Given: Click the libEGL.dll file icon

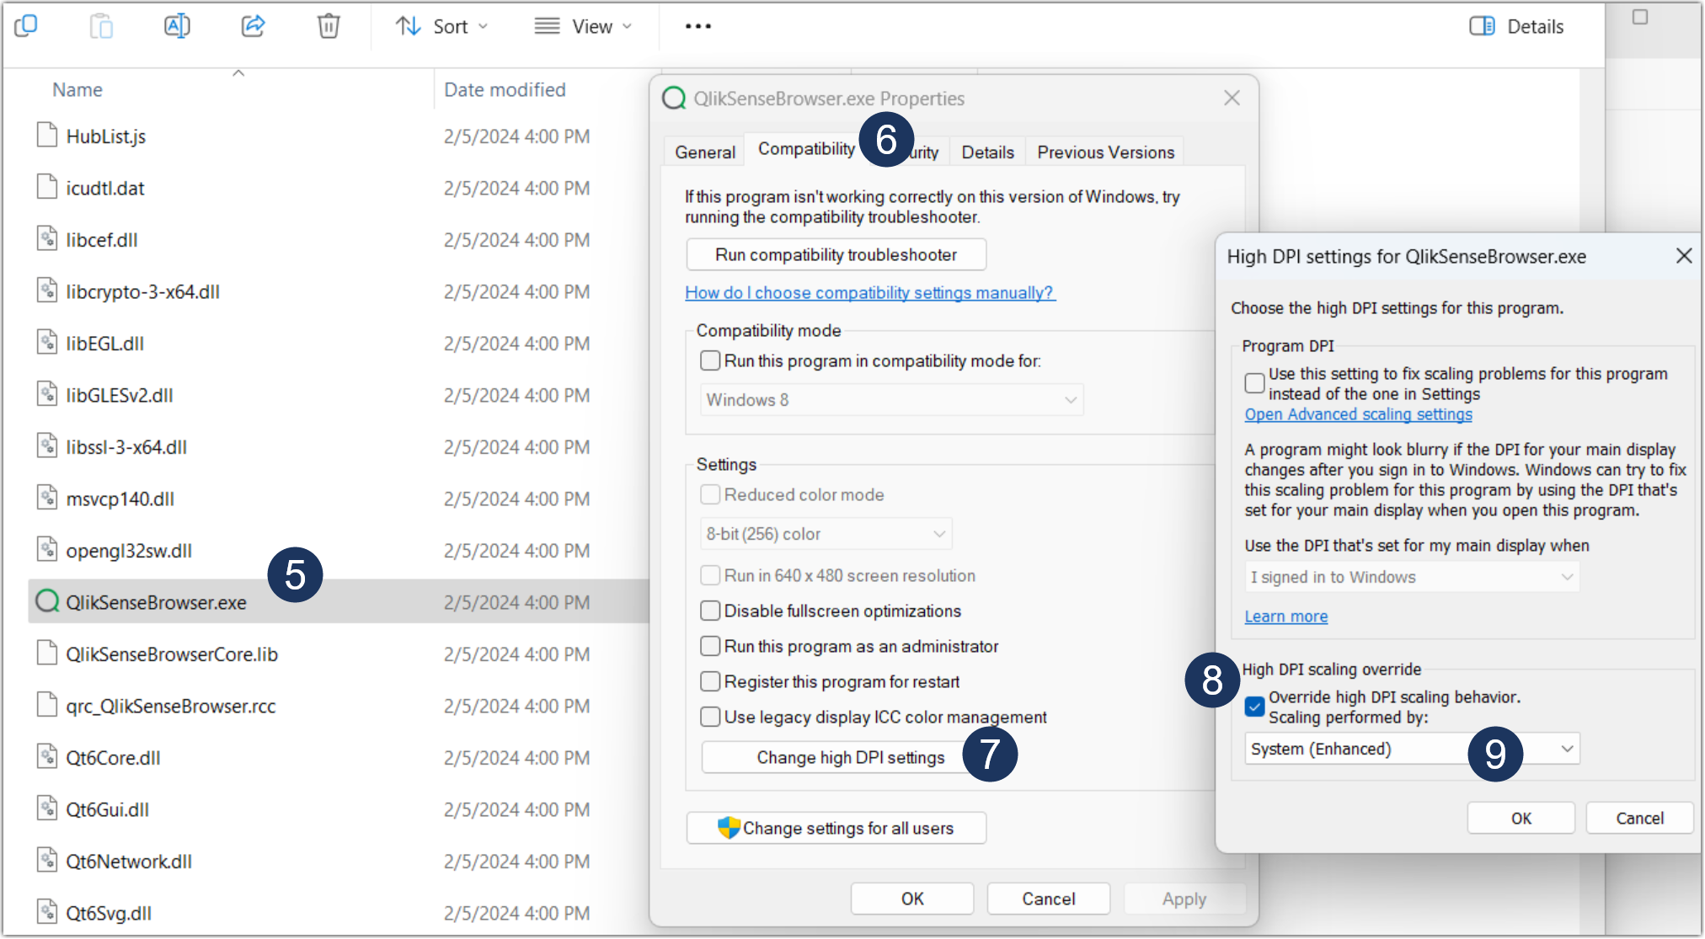Looking at the screenshot, I should coord(47,343).
